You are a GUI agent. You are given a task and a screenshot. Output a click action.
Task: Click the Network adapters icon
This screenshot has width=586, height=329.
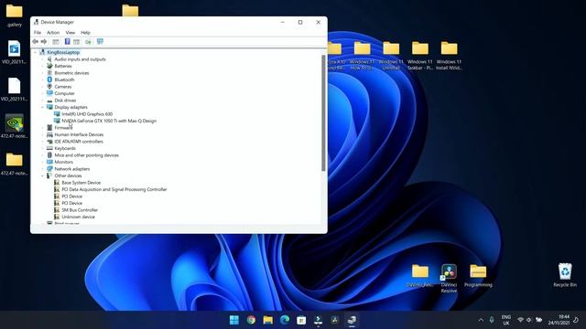[x=49, y=168]
